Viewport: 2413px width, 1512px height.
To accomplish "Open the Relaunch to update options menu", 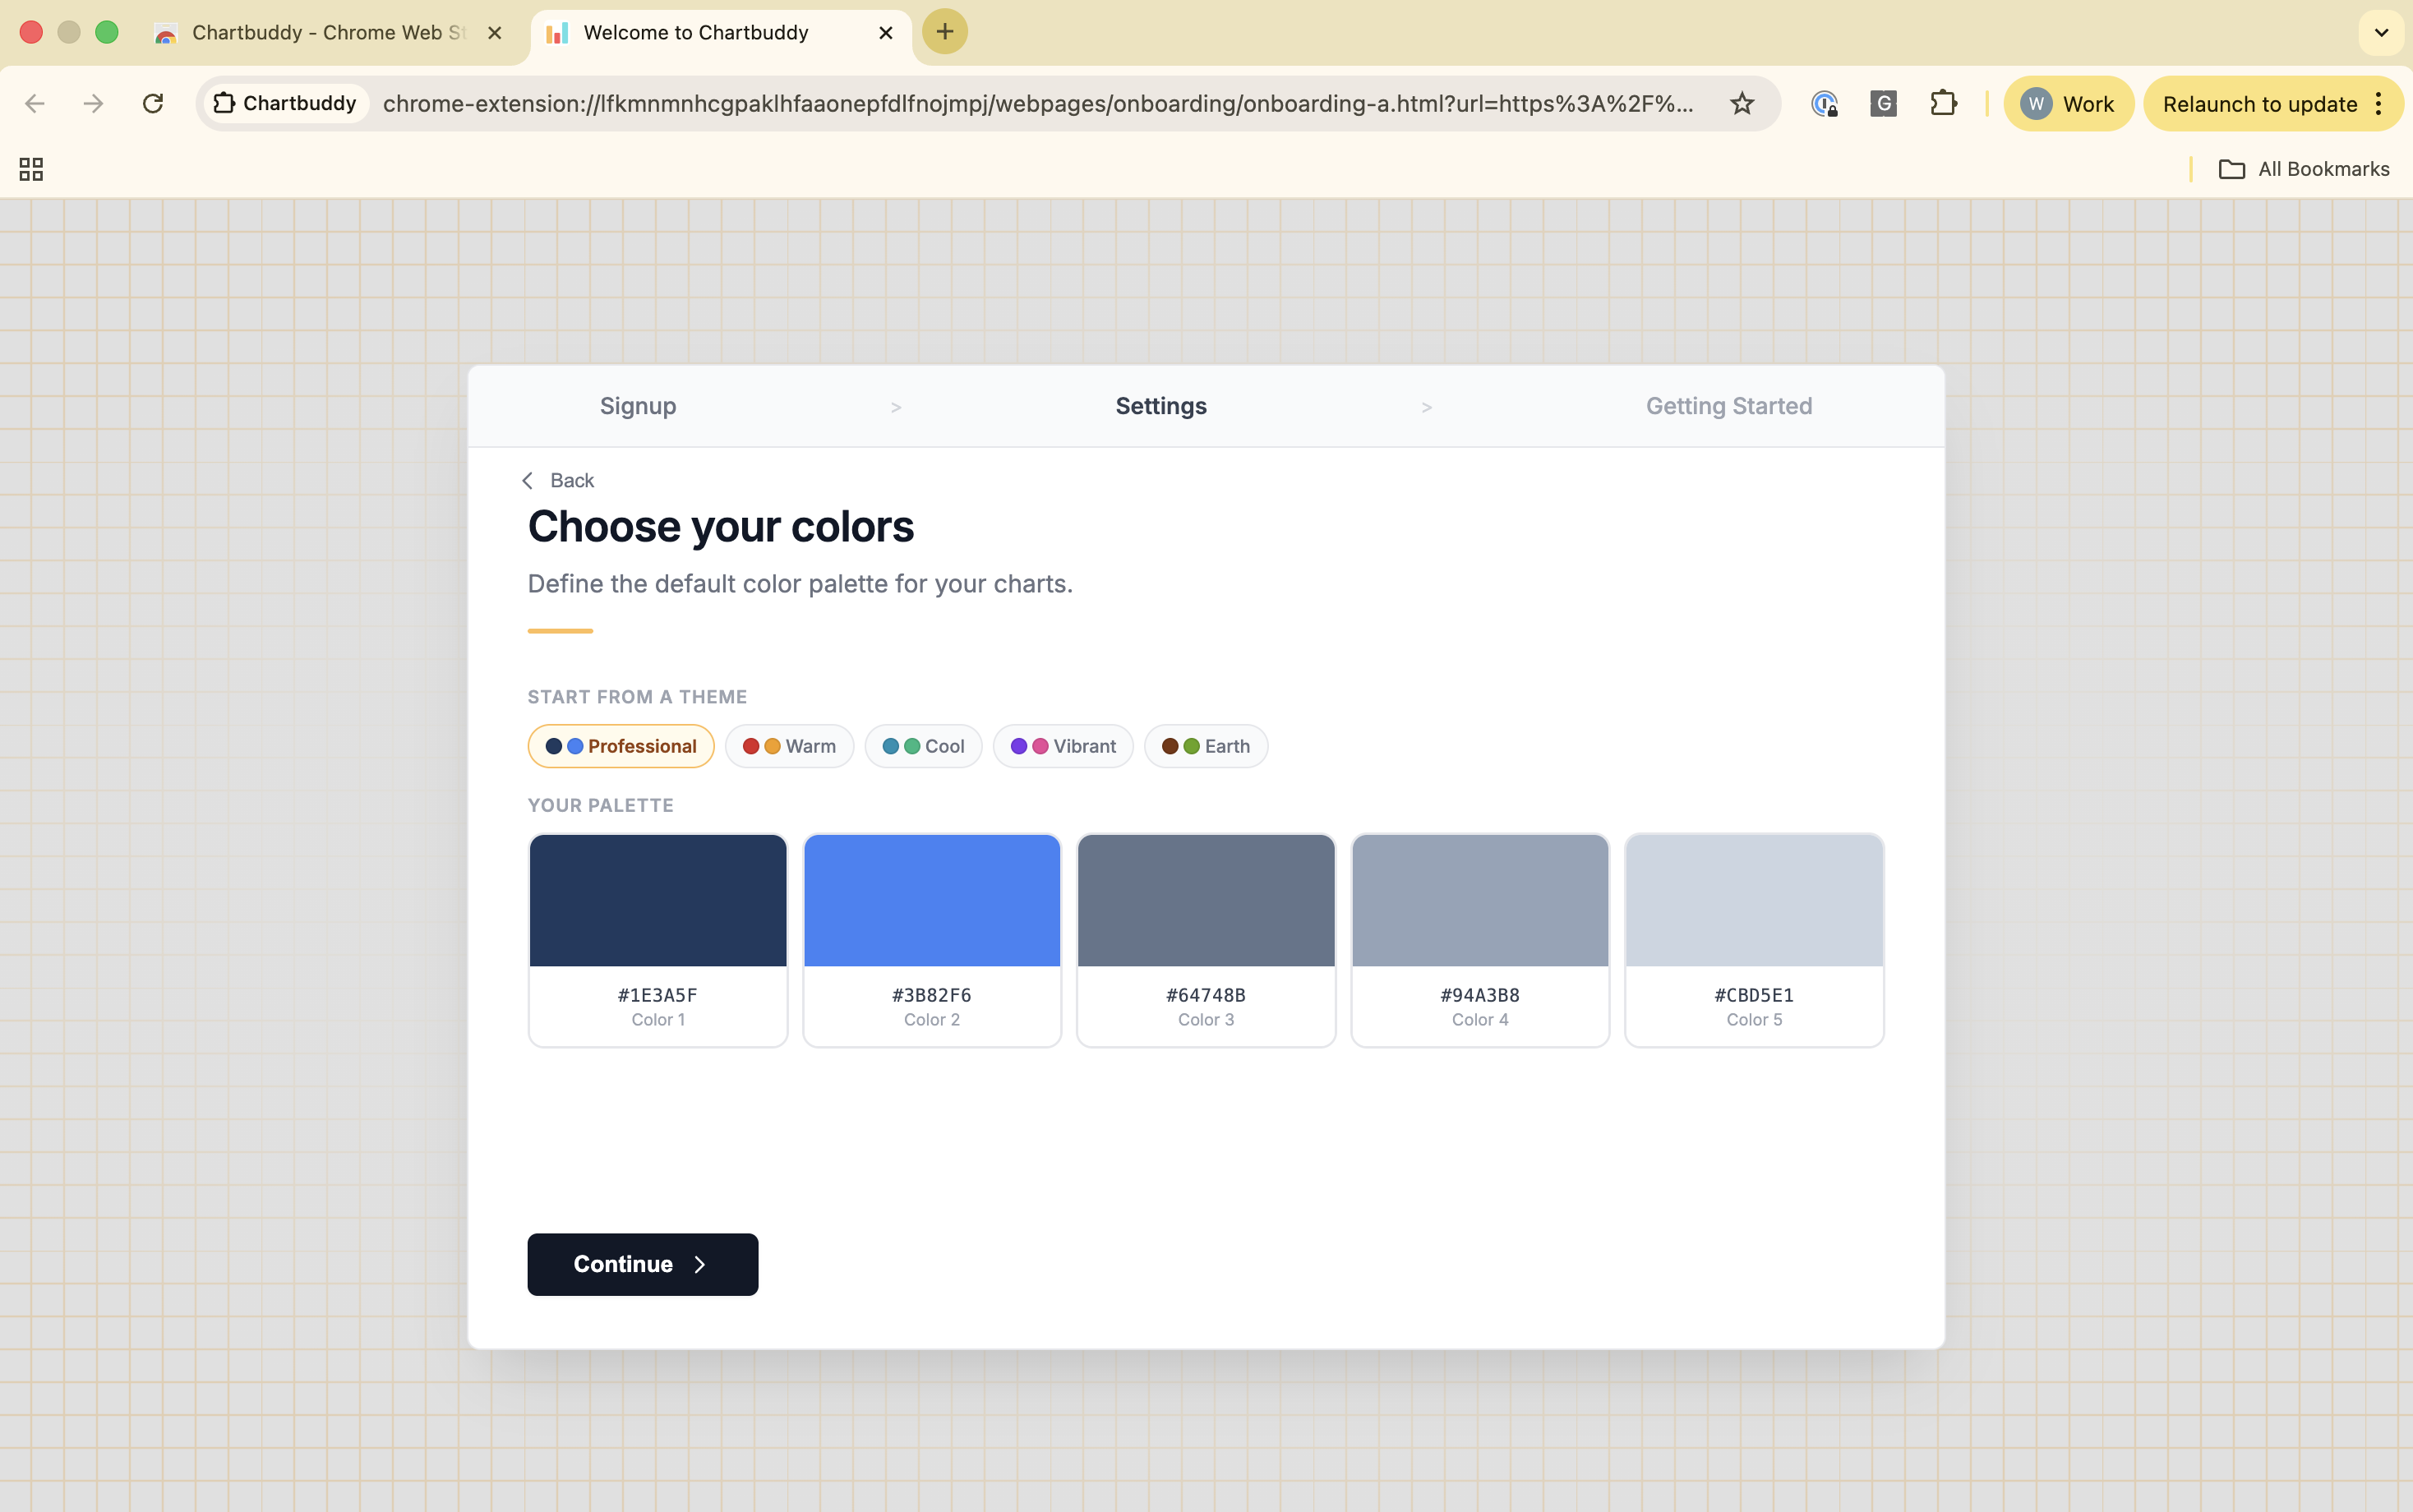I will 2378,103.
